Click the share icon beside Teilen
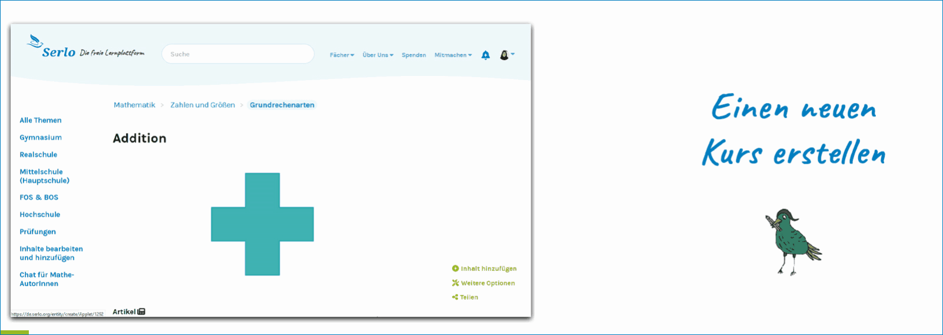The width and height of the screenshot is (943, 335). pos(455,297)
